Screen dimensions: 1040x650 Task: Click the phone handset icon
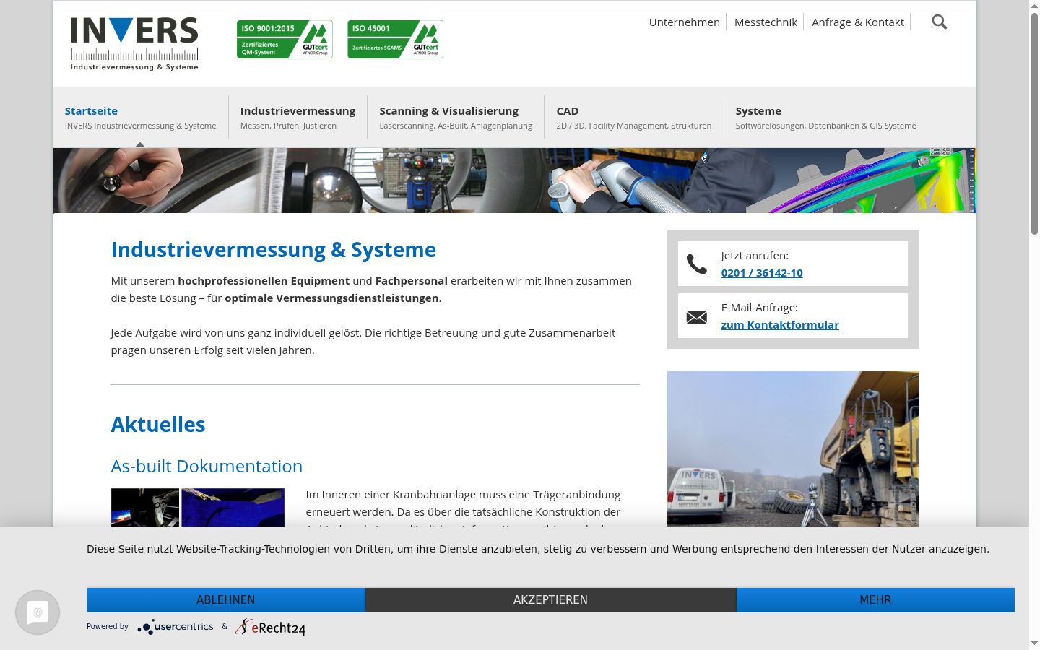[x=697, y=264]
